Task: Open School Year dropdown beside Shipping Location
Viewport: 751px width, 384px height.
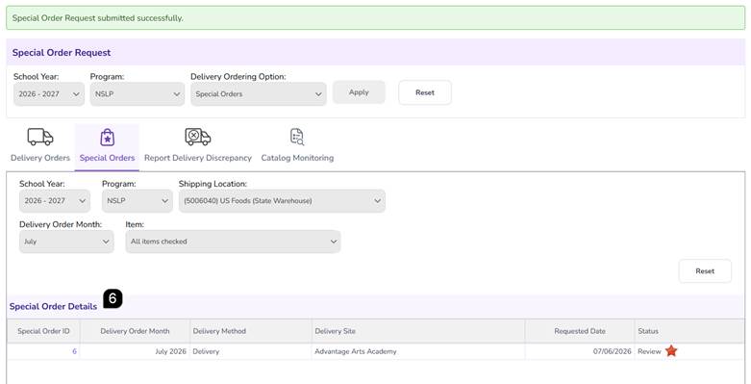Action: tap(55, 201)
